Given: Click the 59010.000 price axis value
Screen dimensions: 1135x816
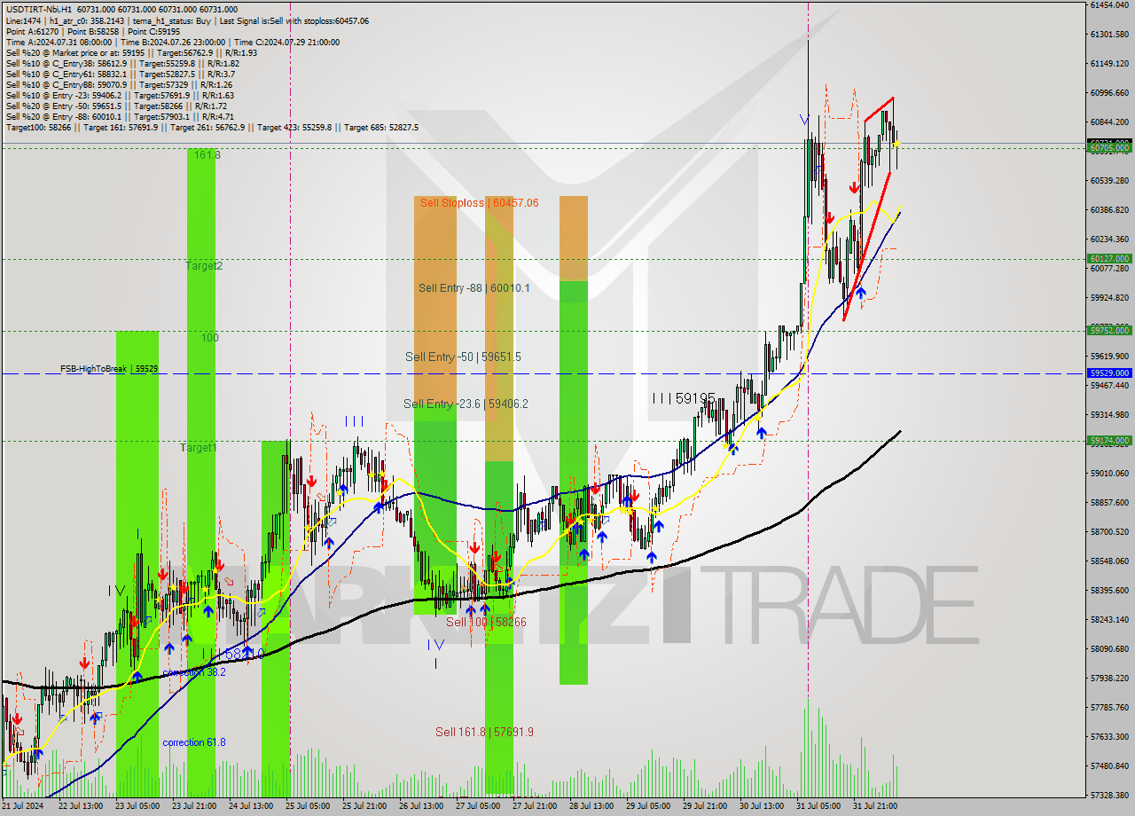Looking at the screenshot, I should (1109, 474).
